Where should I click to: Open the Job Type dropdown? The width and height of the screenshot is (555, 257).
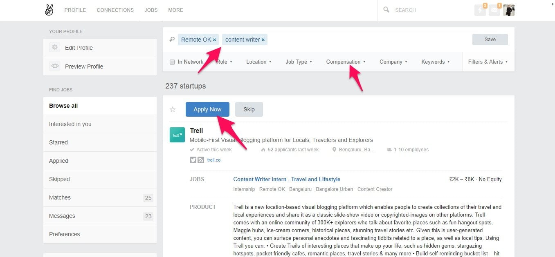click(299, 62)
